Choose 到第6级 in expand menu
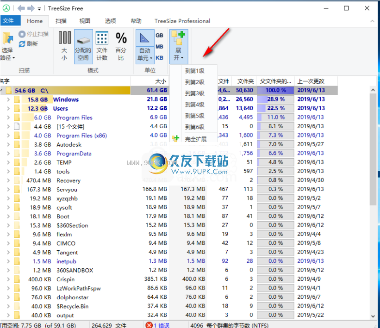This screenshot has width=380, height=328. (194, 127)
